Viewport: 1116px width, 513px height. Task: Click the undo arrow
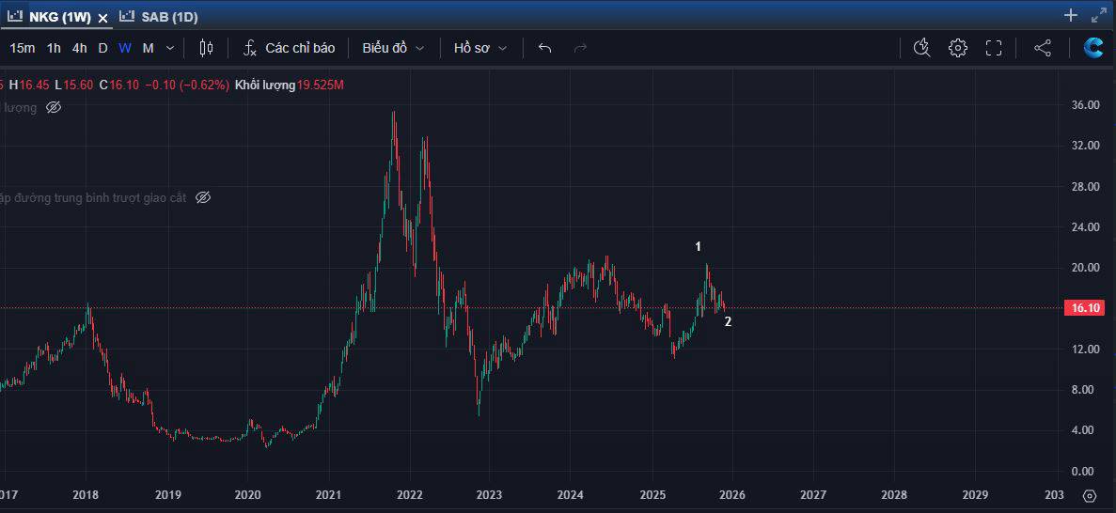click(544, 48)
